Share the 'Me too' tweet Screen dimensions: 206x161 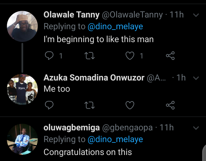tap(170, 105)
